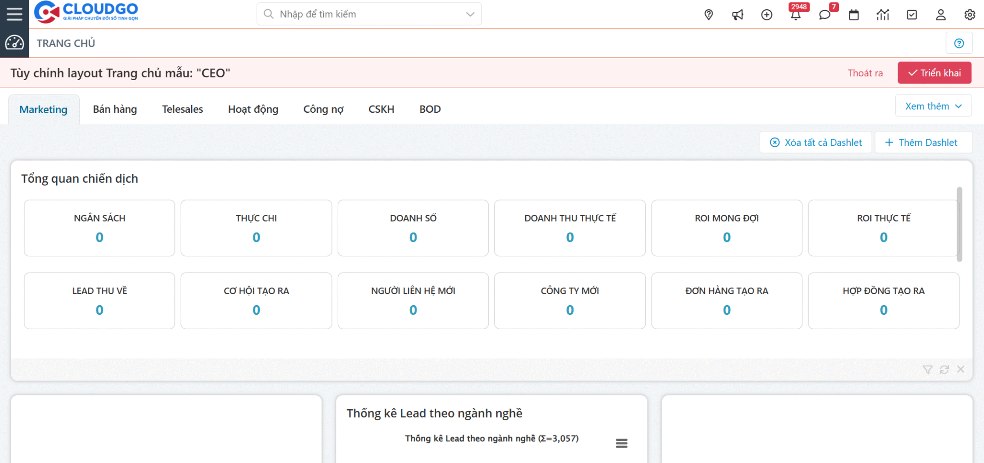Image resolution: width=984 pixels, height=463 pixels.
Task: Switch to the BOD tab
Action: (x=430, y=109)
